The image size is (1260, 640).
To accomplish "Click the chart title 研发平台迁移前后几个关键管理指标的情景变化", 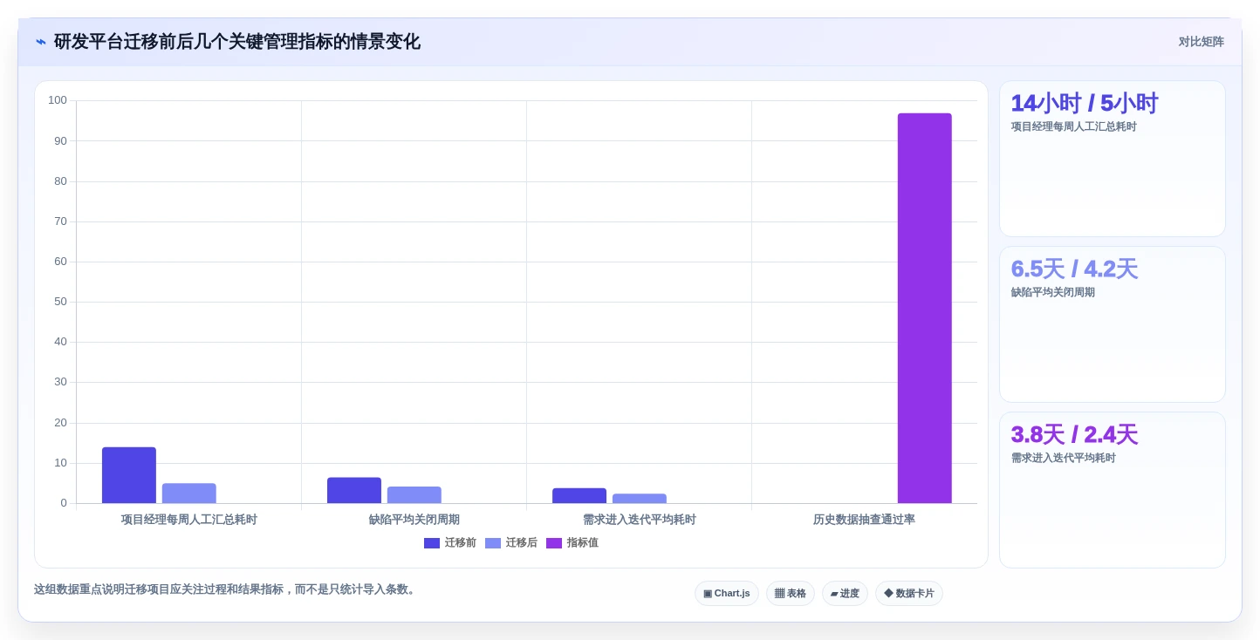I will 237,42.
